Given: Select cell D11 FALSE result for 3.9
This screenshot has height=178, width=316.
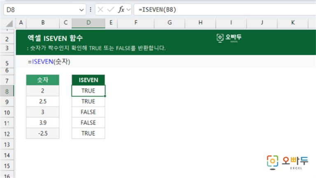Looking at the screenshot, I should point(88,123).
